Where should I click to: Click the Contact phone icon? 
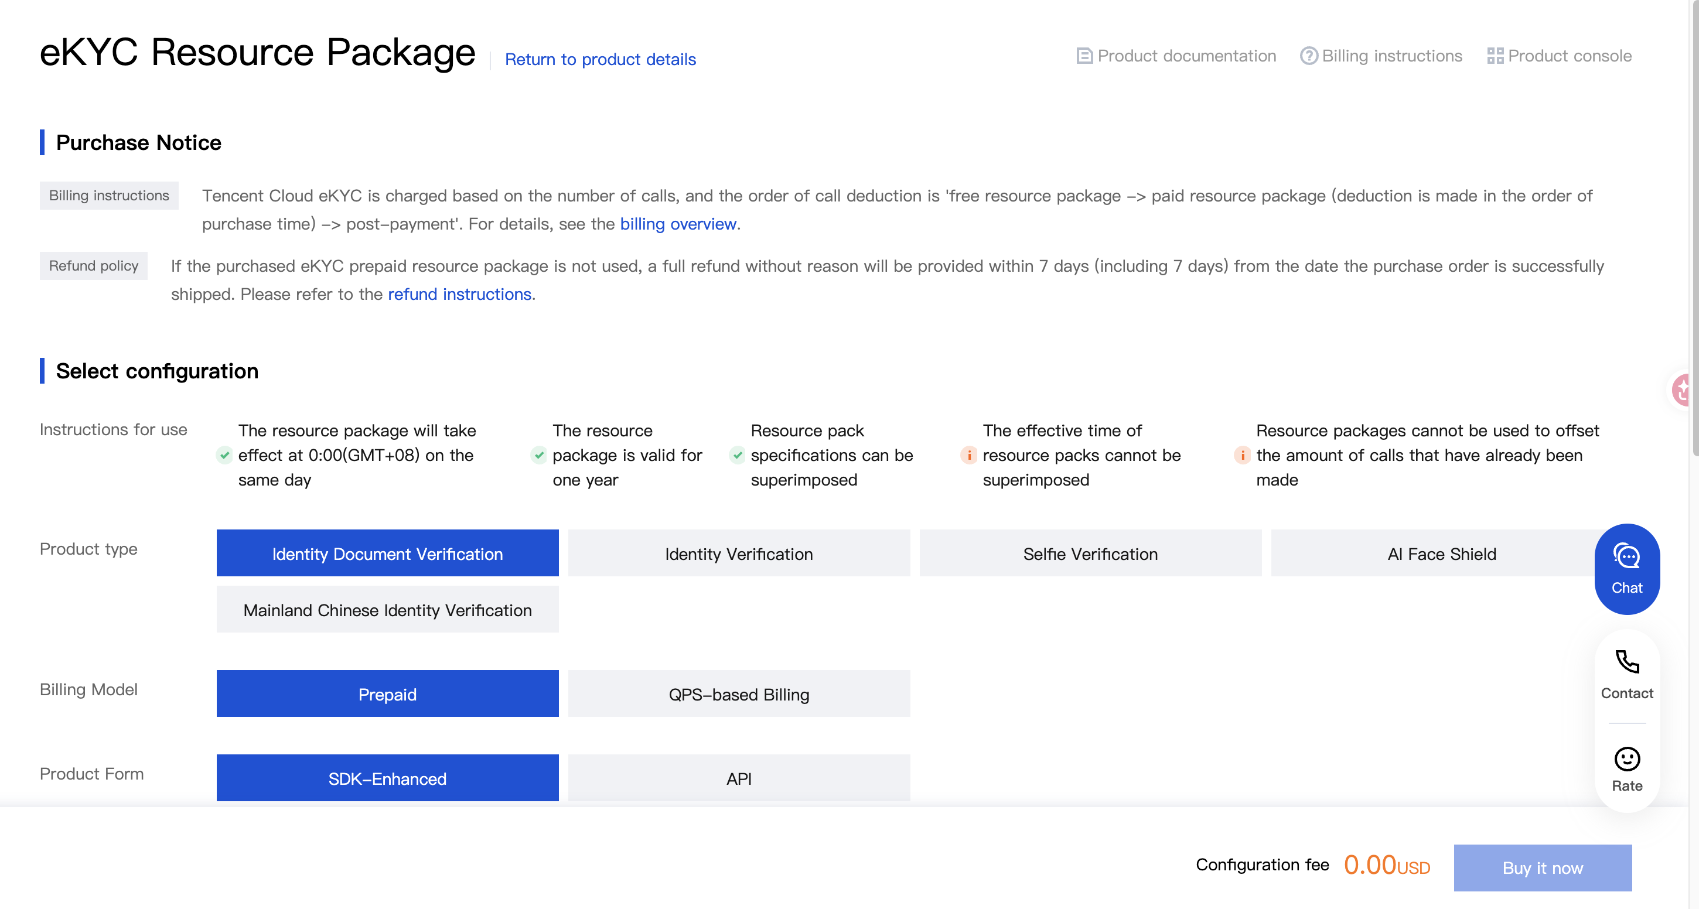click(x=1626, y=661)
